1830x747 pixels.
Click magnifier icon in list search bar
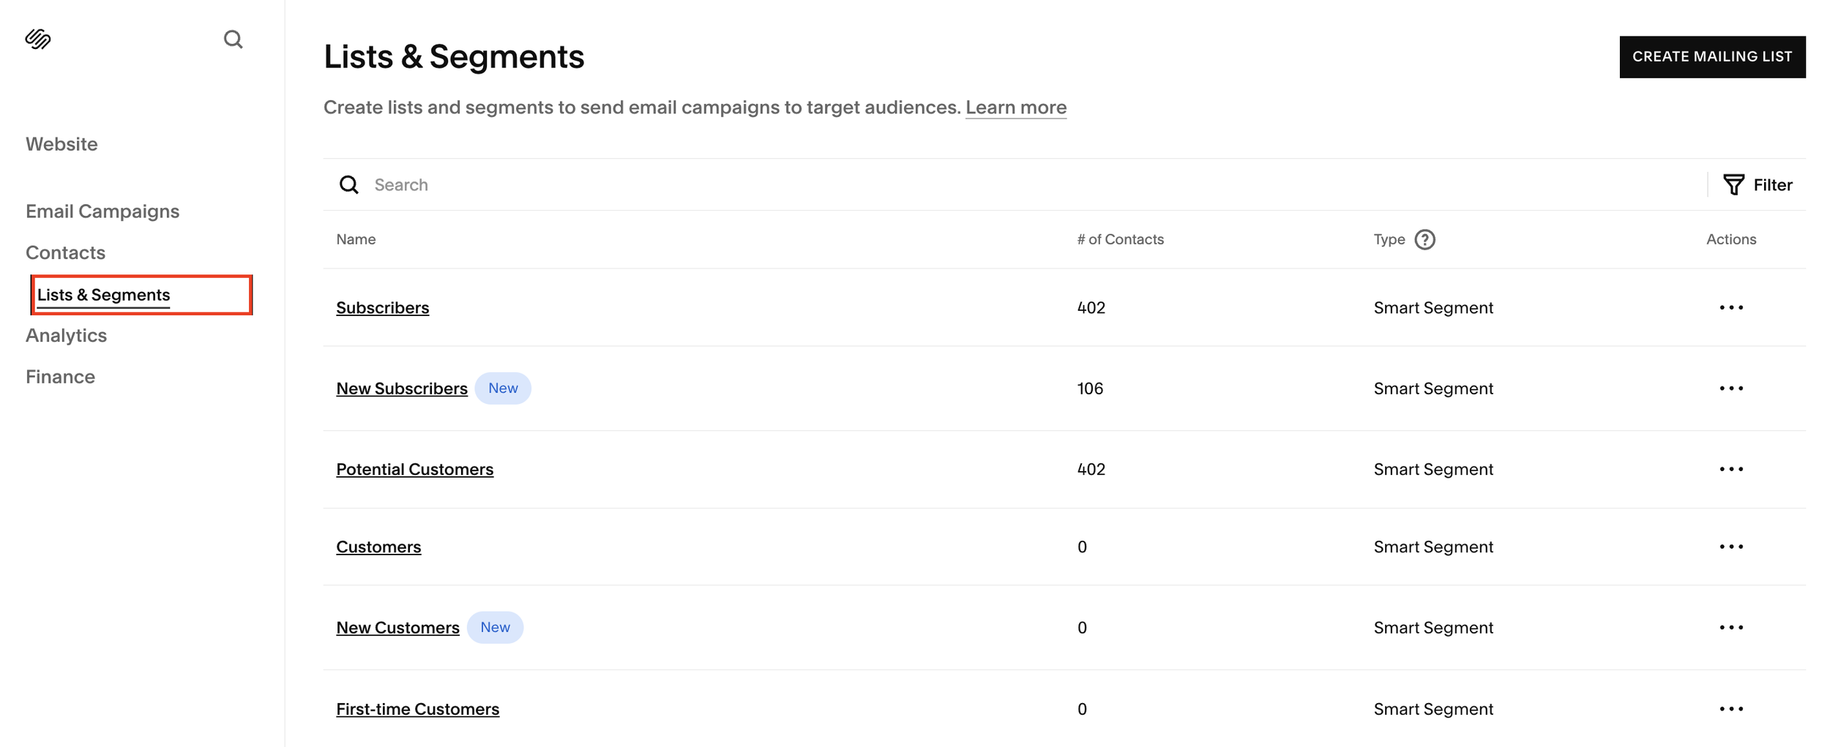(349, 185)
